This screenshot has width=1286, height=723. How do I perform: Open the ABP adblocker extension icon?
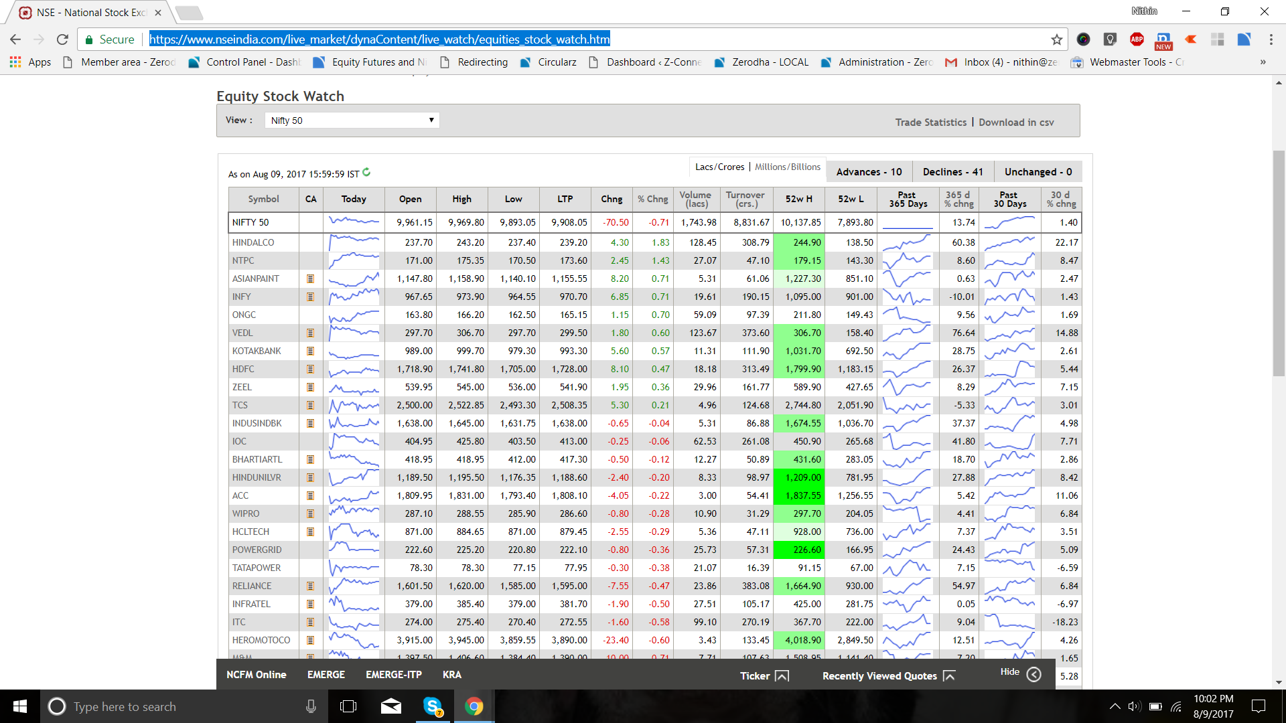tap(1137, 39)
